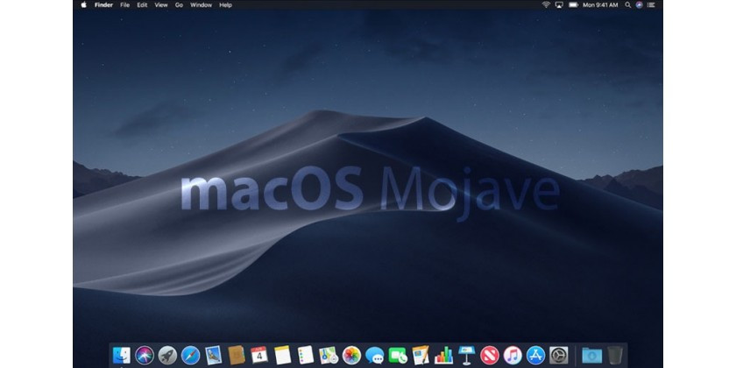Open Reminders list icon in Dock
Screen dimensions: 736x368
tap(306, 356)
